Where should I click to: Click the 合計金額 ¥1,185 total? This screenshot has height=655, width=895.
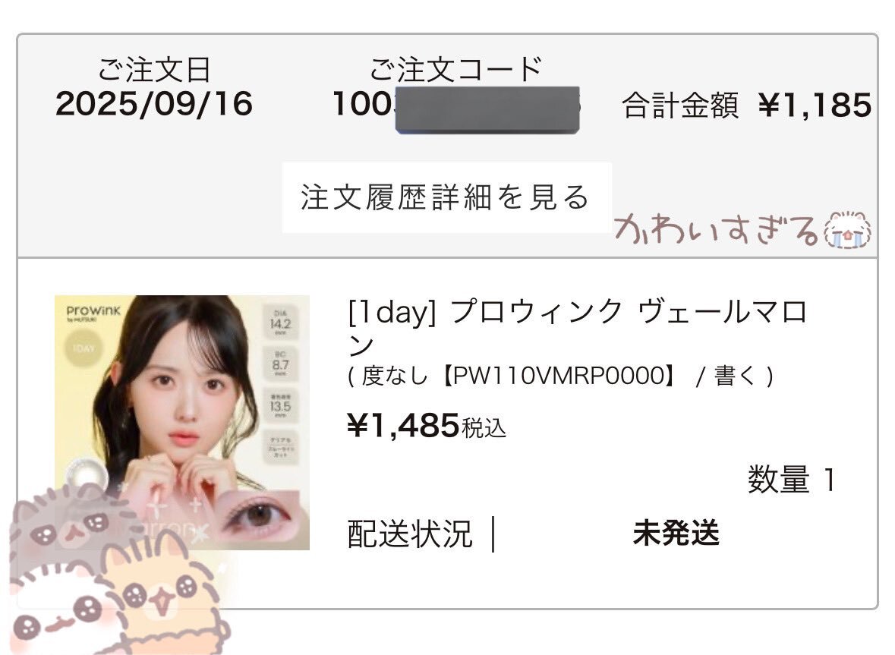pyautogui.click(x=747, y=105)
